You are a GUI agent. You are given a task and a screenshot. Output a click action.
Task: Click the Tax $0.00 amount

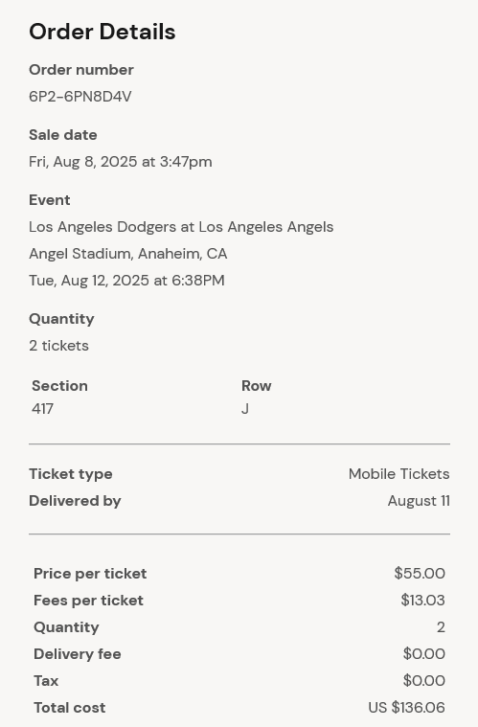pyautogui.click(x=423, y=681)
